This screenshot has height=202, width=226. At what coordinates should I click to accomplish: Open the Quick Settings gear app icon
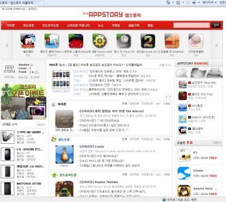point(100,41)
